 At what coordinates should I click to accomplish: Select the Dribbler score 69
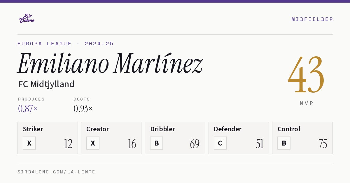coord(195,144)
